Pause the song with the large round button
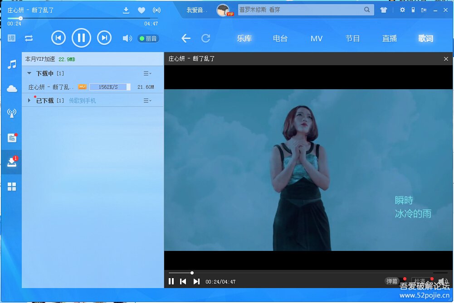Screen dimensions: 454x303 [81, 38]
